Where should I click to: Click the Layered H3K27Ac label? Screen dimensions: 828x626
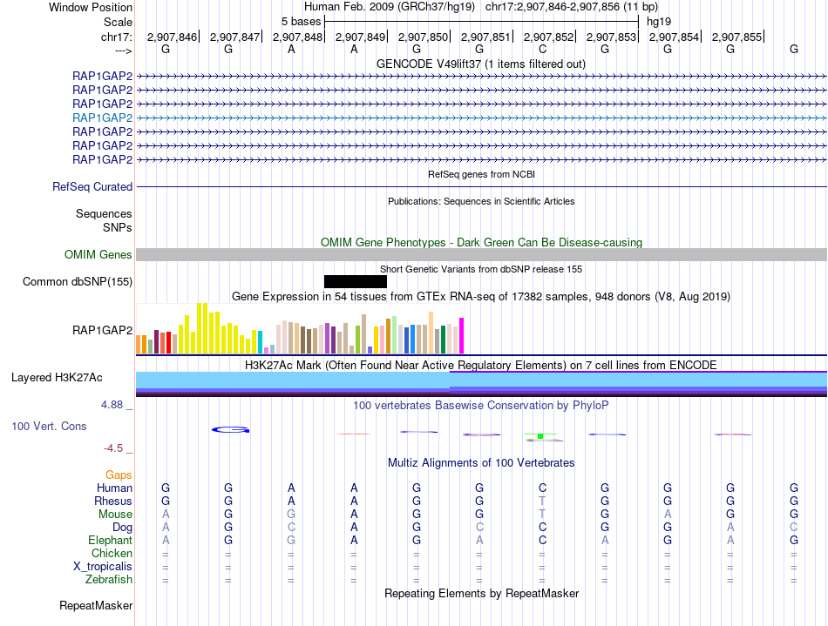(x=57, y=378)
